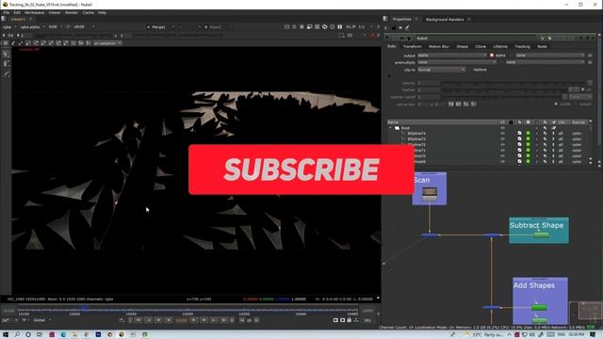Open the Merge1 A input dropdown
Screen dimensions: 603x339
(160, 27)
